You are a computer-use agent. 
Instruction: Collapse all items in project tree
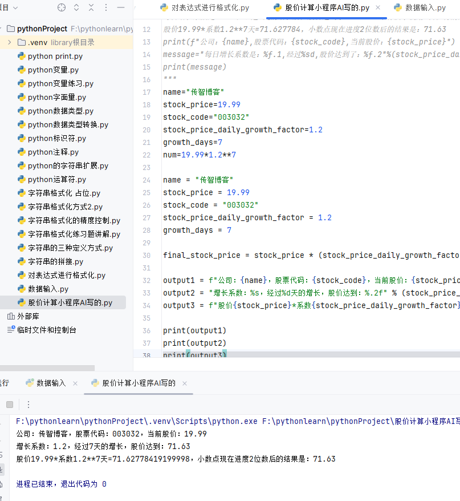click(x=91, y=7)
